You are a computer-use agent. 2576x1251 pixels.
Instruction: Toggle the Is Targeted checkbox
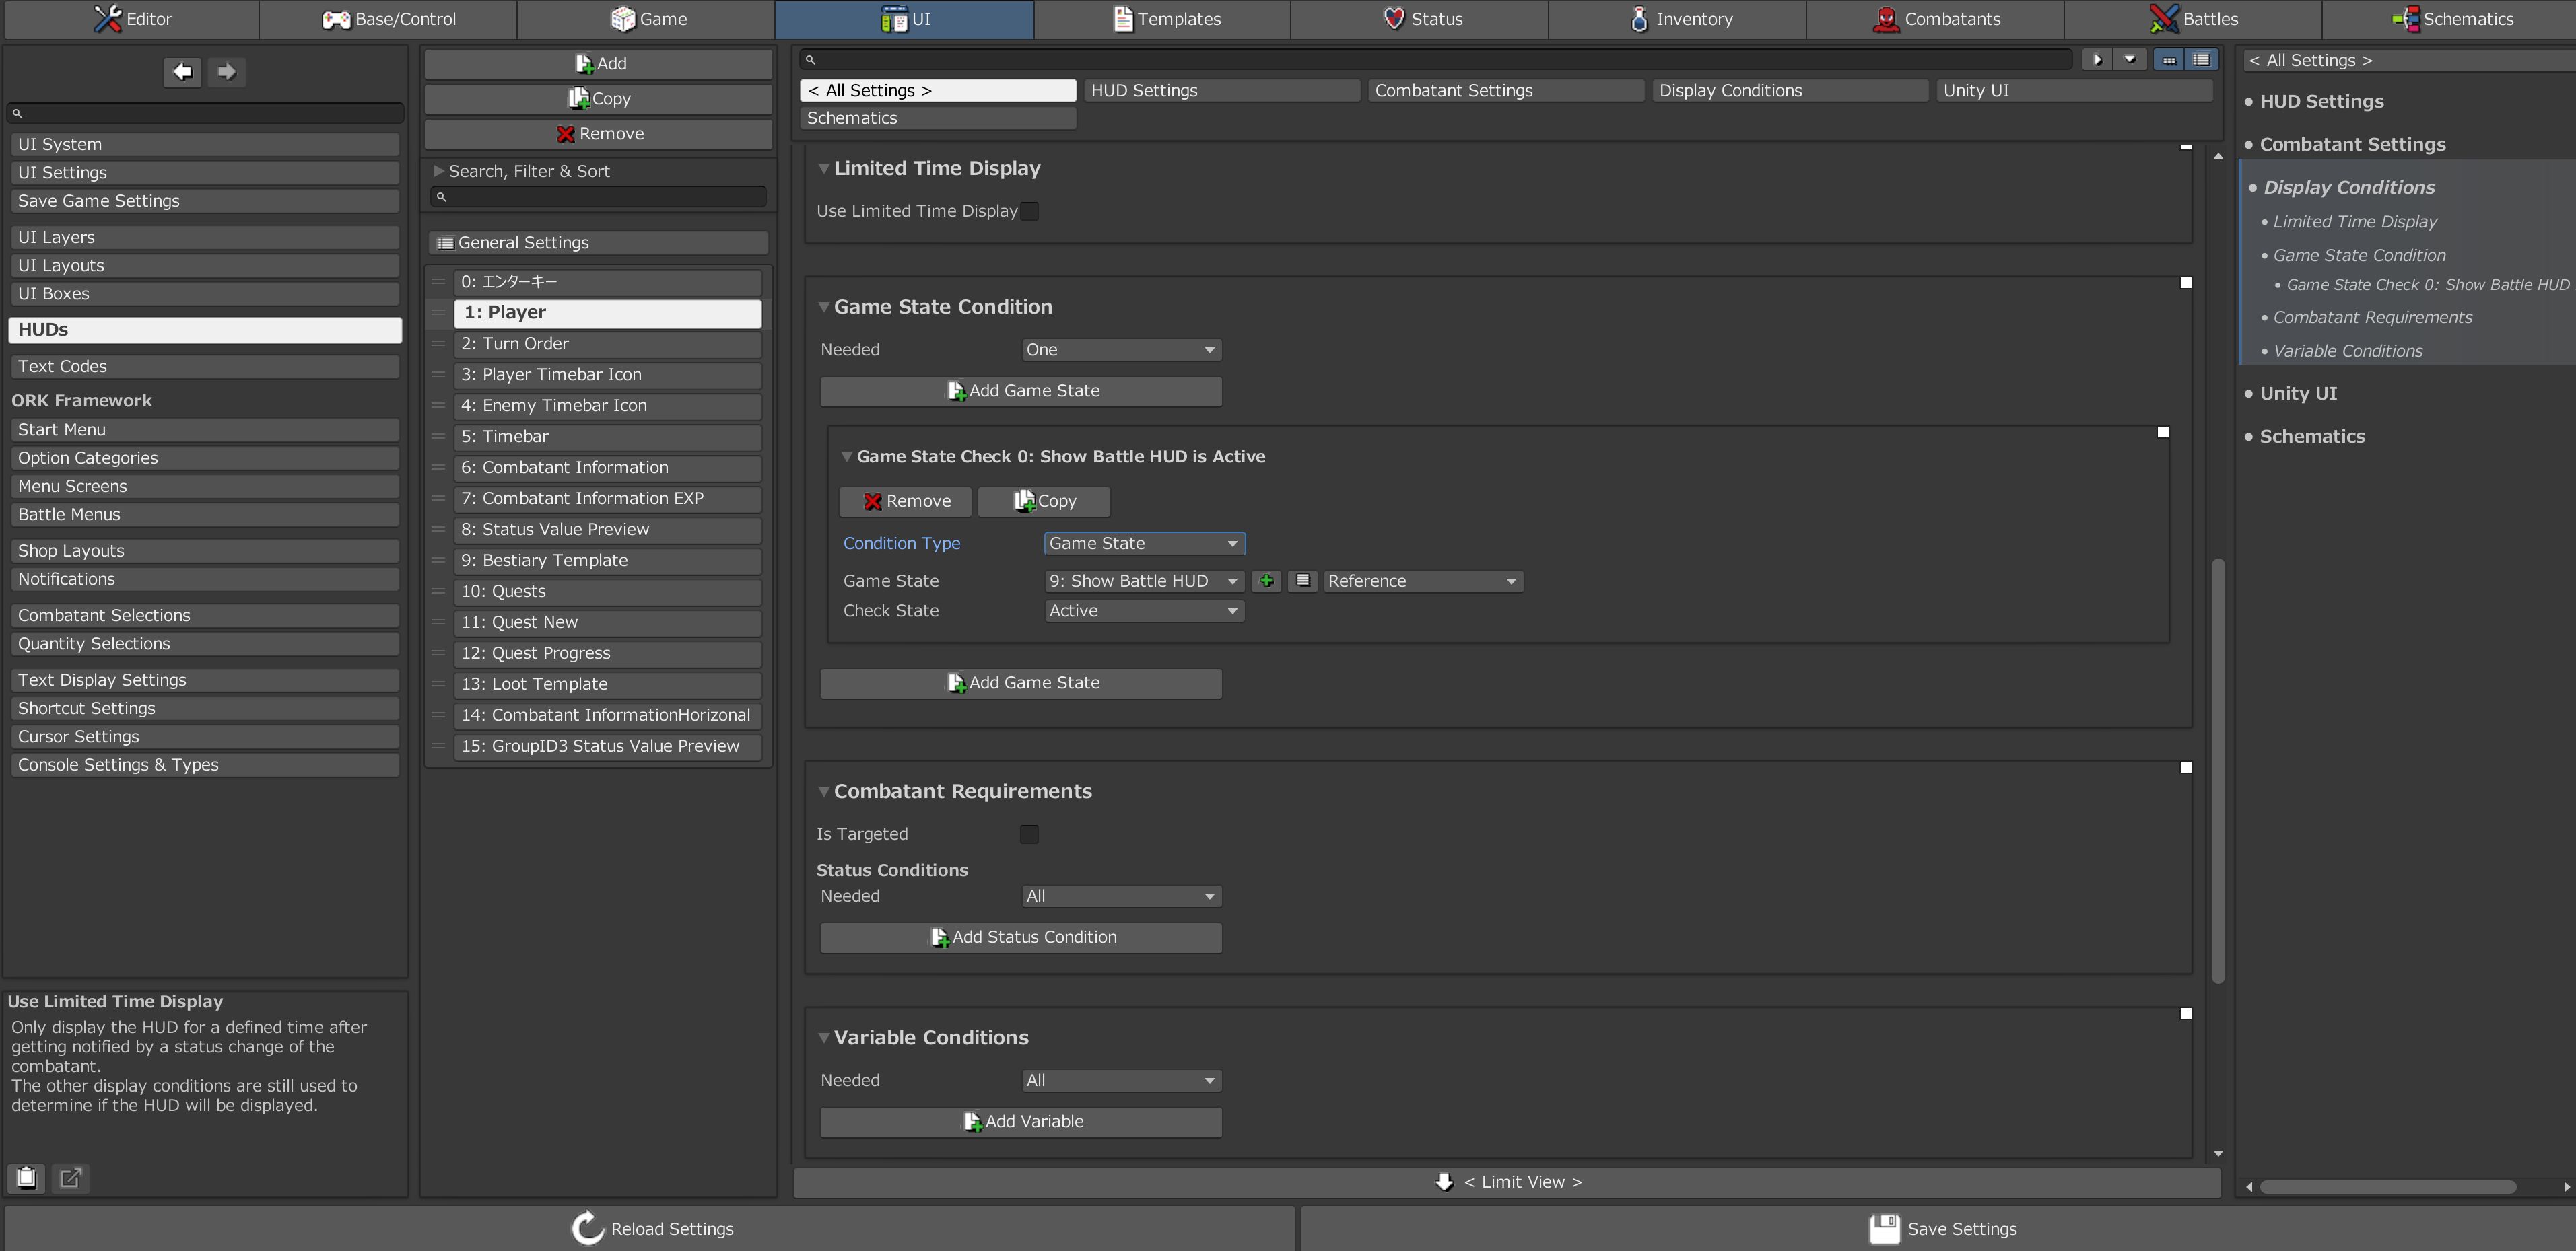pyautogui.click(x=1029, y=834)
